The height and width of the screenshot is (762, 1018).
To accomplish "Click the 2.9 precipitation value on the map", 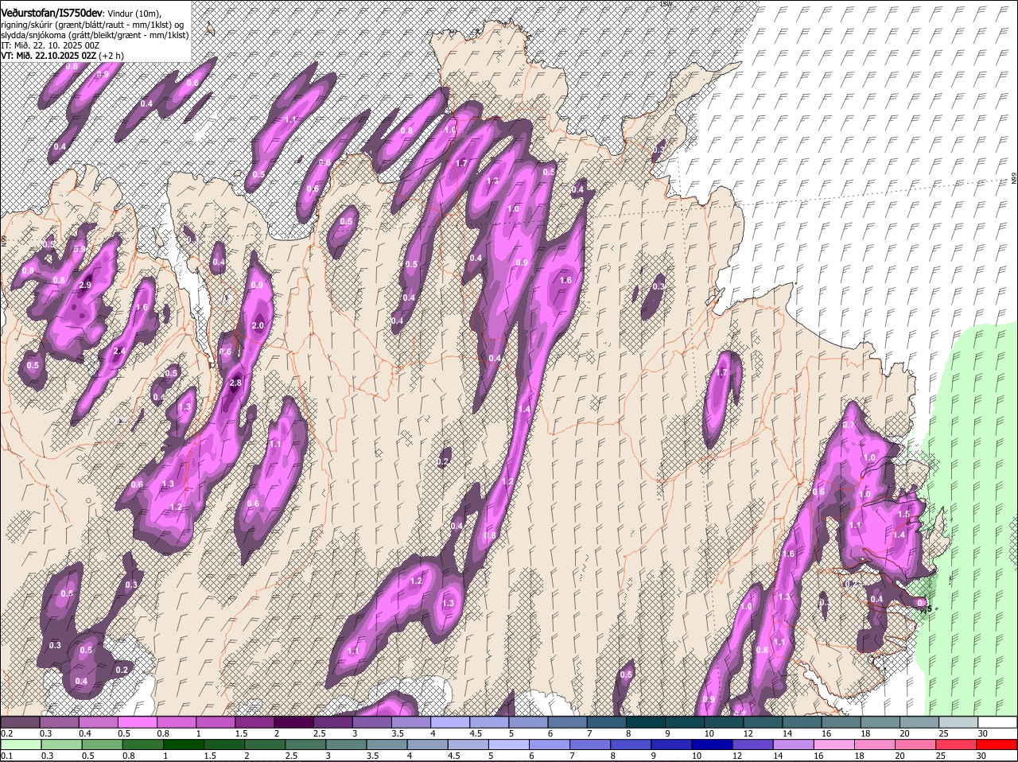I will coord(86,286).
